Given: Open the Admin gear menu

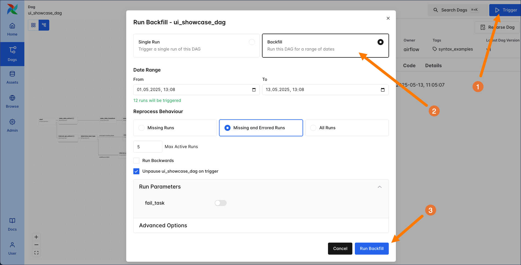Looking at the screenshot, I should pos(12,122).
